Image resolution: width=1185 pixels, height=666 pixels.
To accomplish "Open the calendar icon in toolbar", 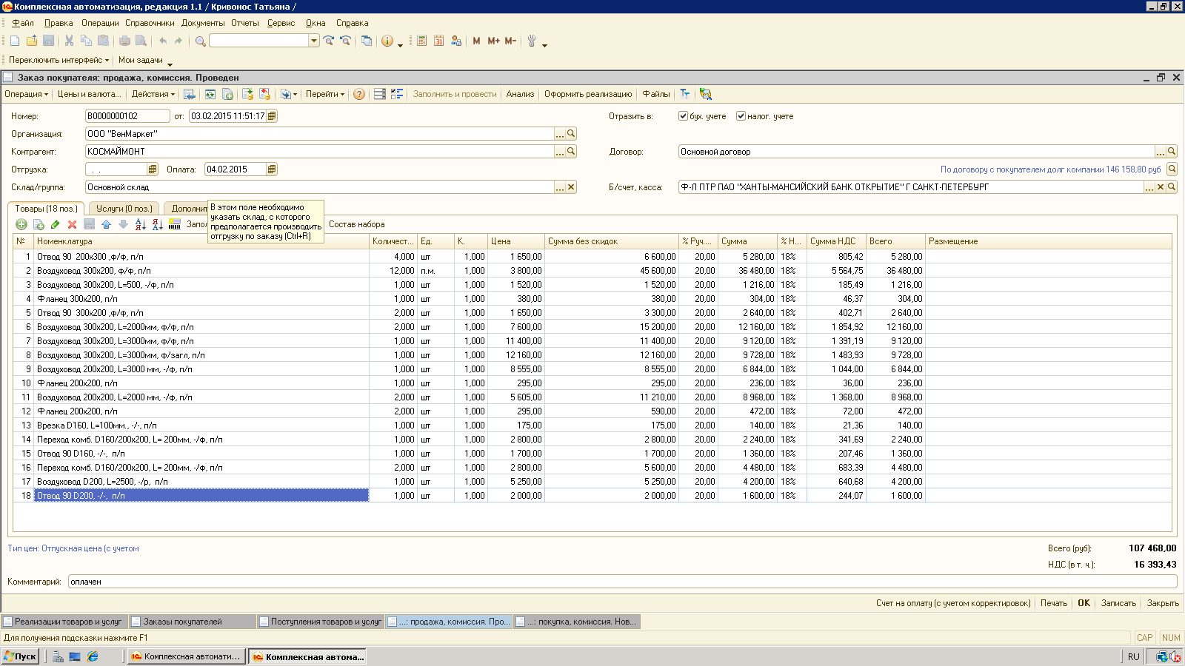I will click(438, 41).
